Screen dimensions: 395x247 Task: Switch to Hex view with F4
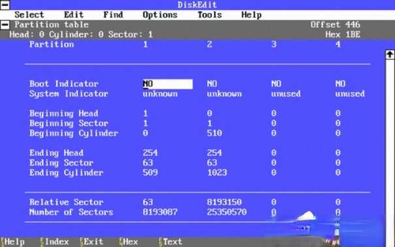[129, 242]
